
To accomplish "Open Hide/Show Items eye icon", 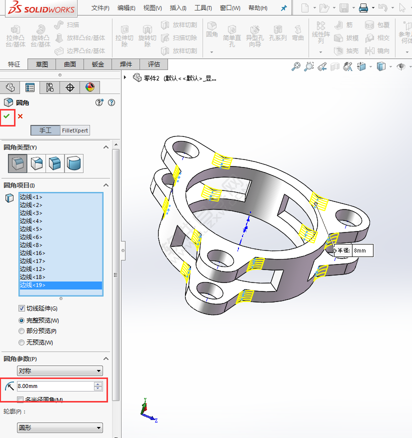I will pyautogui.click(x=401, y=66).
